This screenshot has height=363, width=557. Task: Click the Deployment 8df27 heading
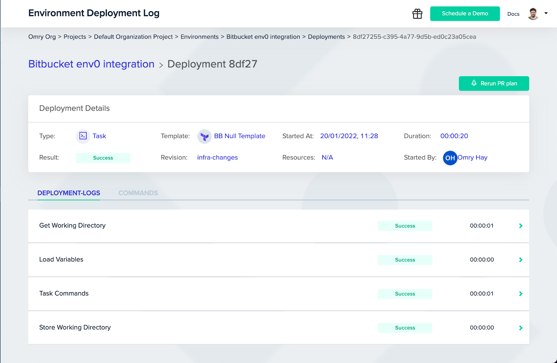[212, 64]
